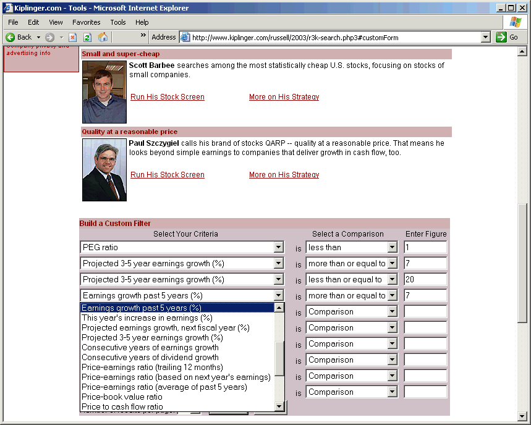This screenshot has width=531, height=425.
Task: Click the green Go arrow button
Action: (507, 37)
